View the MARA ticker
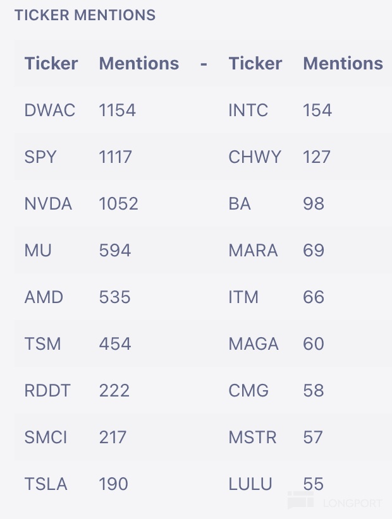This screenshot has height=519, width=392. [x=253, y=251]
